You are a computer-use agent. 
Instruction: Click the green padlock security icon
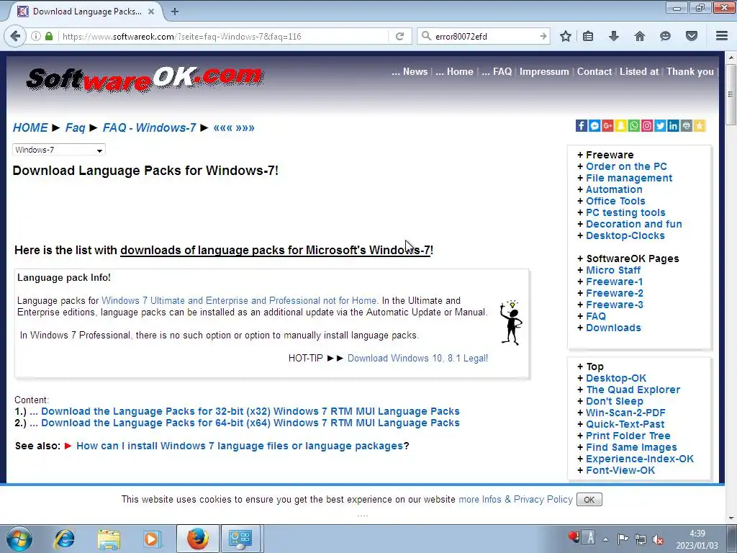[49, 36]
